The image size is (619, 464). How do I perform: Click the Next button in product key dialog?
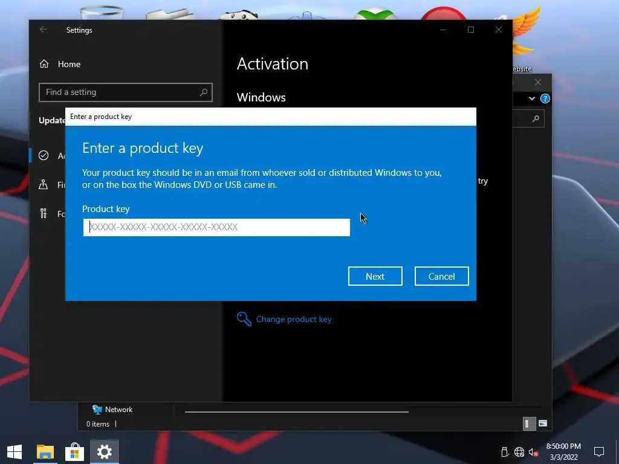[x=375, y=276]
